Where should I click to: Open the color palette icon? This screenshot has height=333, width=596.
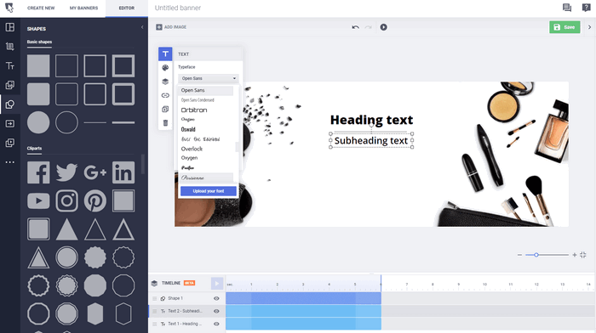(x=165, y=68)
